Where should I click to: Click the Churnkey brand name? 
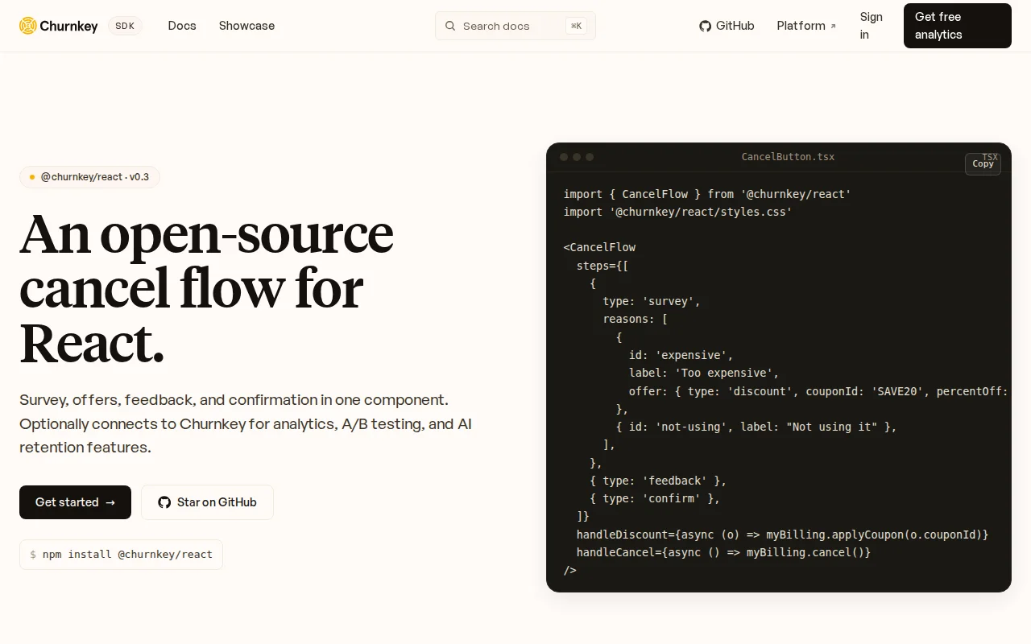coord(68,26)
